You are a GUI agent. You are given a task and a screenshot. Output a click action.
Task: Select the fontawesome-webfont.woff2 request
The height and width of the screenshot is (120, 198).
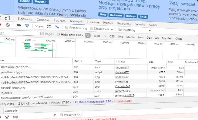point(27,97)
